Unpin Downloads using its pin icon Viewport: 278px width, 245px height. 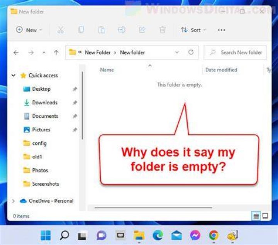[x=75, y=103]
